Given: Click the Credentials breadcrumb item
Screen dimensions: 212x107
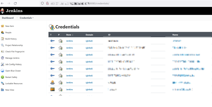Looking at the screenshot, I should pyautogui.click(x=26, y=18).
